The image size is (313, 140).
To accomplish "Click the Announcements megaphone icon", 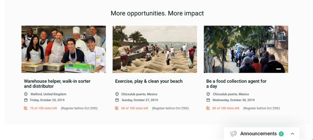I will pyautogui.click(x=233, y=134).
